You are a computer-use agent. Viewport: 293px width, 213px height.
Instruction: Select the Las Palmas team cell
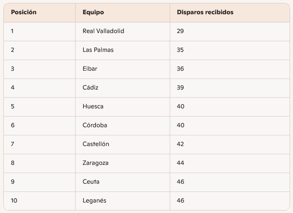(x=98, y=50)
